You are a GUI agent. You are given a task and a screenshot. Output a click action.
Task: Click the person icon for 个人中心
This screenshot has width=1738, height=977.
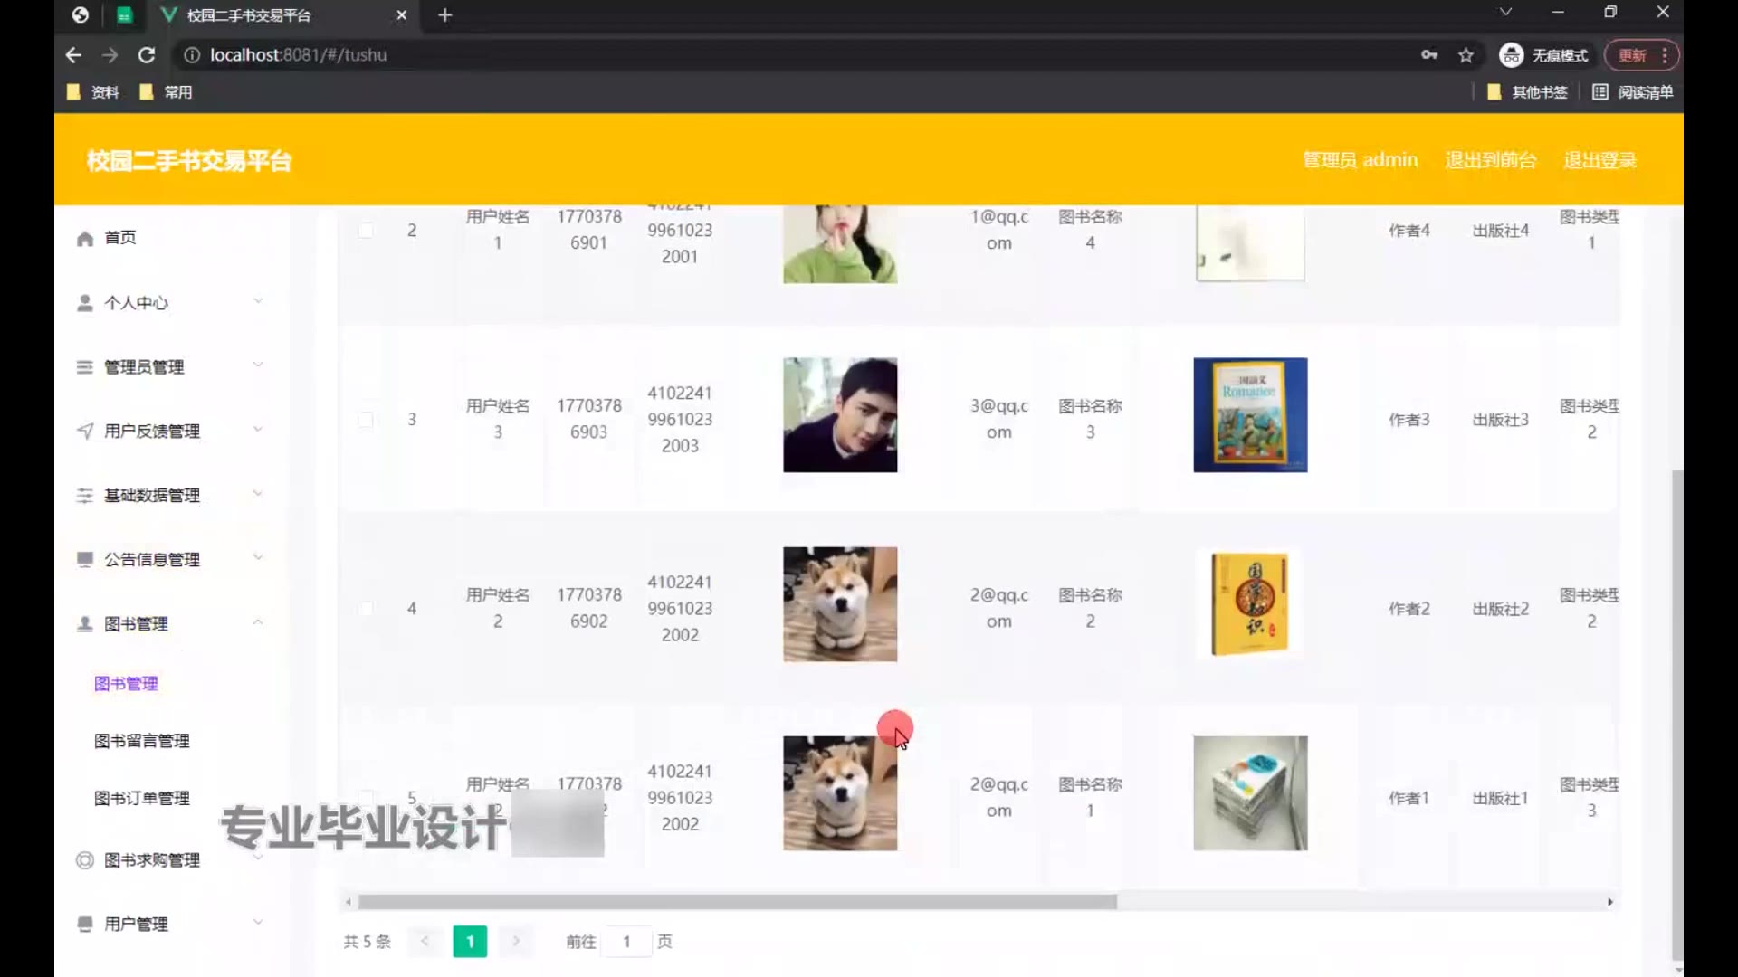pyautogui.click(x=85, y=303)
